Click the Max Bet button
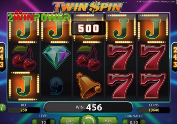 [108, 121]
